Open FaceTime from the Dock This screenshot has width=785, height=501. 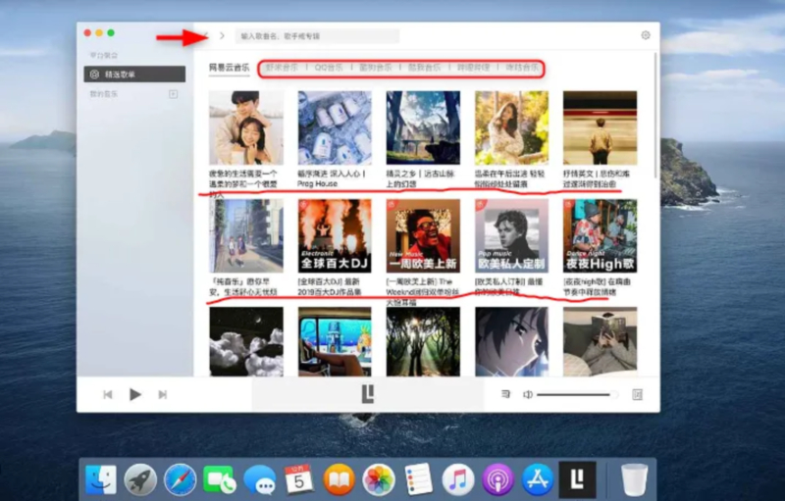[x=219, y=479]
